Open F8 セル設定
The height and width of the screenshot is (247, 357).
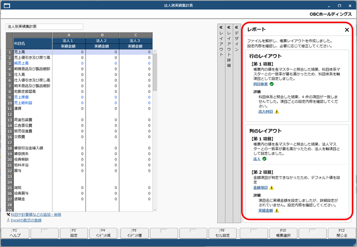click(223, 233)
